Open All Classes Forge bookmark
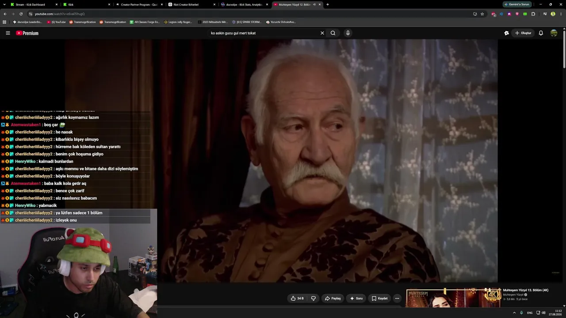Viewport: 566px width, 318px height. click(145, 22)
